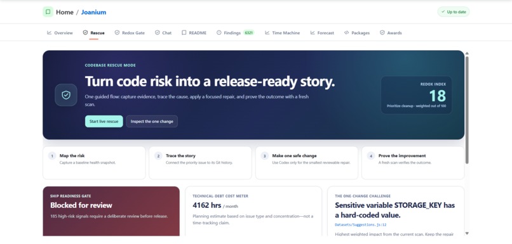This screenshot has width=512, height=244.
Task: Click the Redox Index 18 score card
Action: (x=416, y=95)
